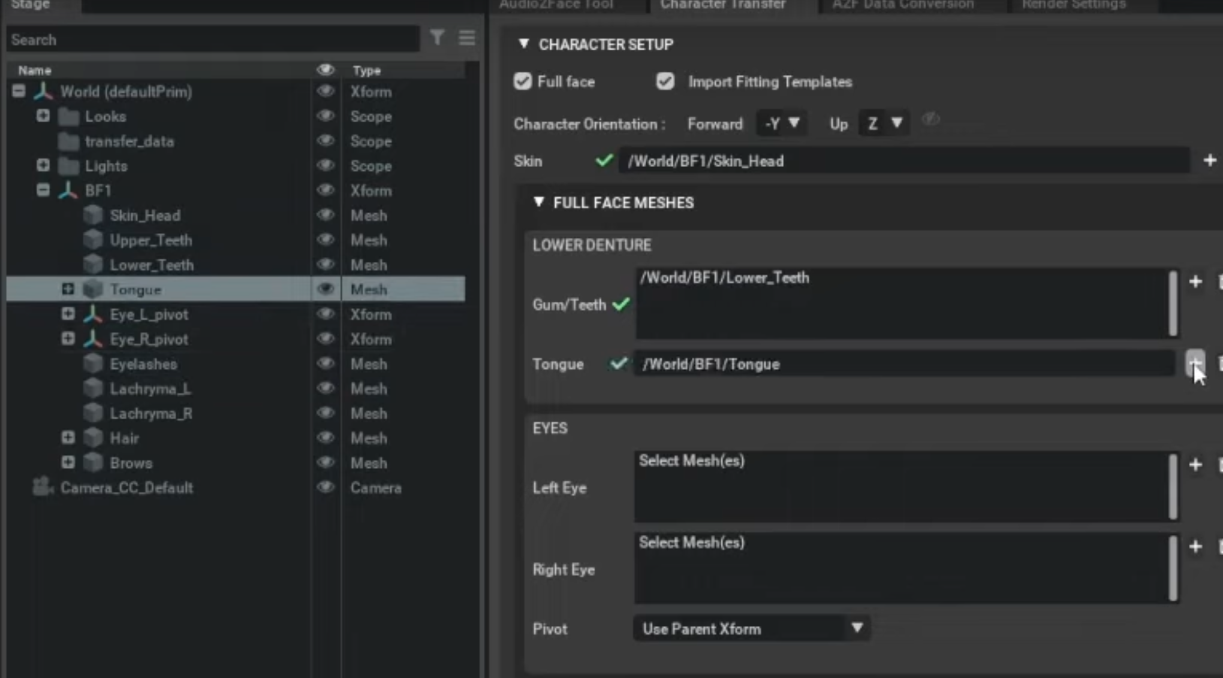Click plus button beside Left Eye meshes
This screenshot has width=1223, height=678.
(1195, 465)
